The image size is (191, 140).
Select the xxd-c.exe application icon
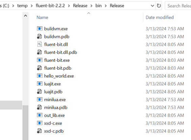tap(40, 123)
